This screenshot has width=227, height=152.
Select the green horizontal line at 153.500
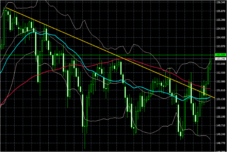coord(107,55)
